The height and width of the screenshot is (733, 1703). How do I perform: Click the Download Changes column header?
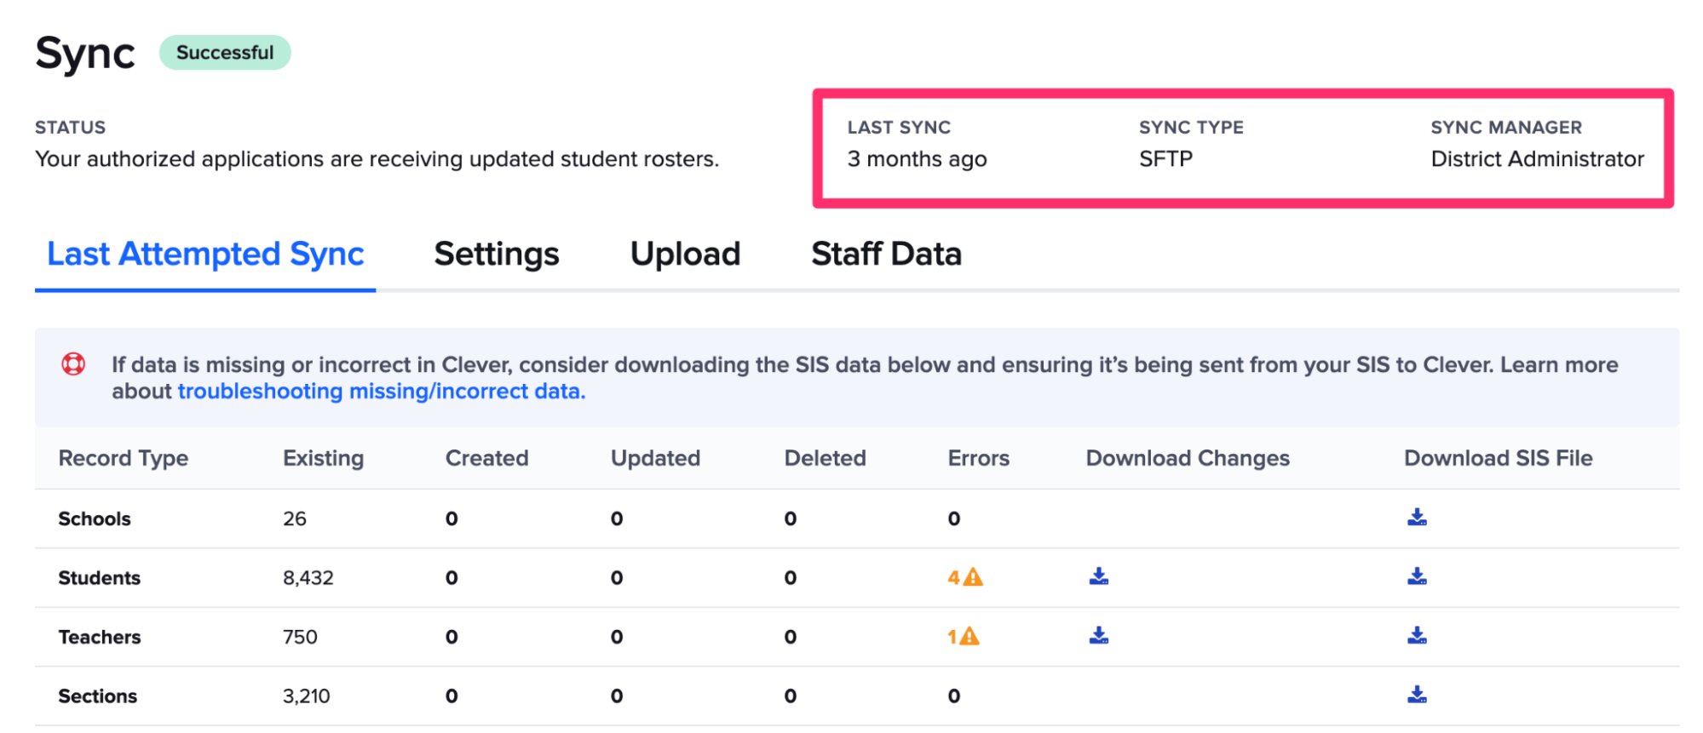1188,458
